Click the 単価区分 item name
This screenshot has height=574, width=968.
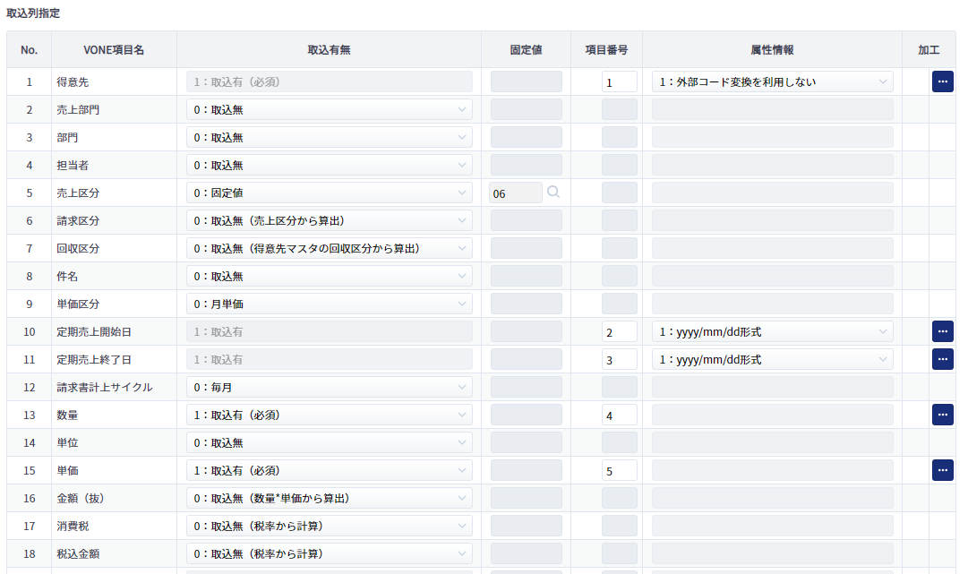(x=78, y=304)
